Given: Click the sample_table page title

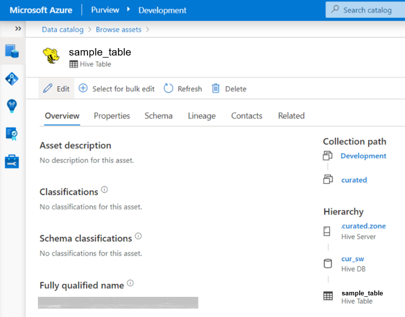Looking at the screenshot, I should click(x=100, y=52).
